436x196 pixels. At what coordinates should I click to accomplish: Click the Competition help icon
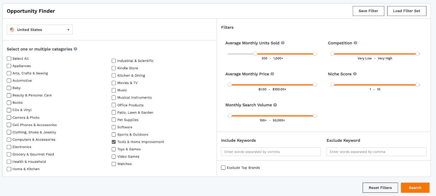[x=355, y=43]
